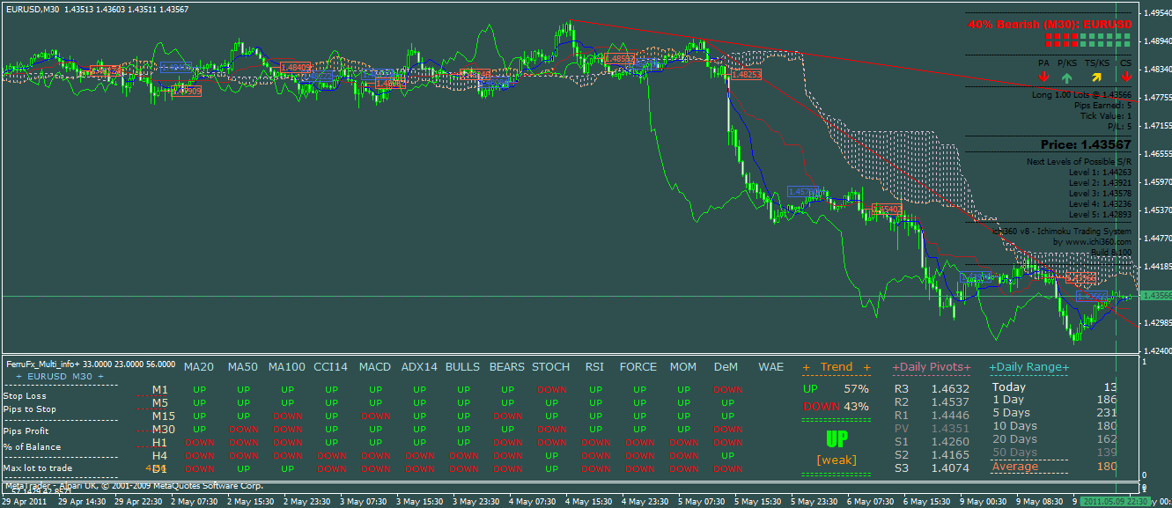This screenshot has height=508, width=1172.
Task: Click the H4 timeframe row label
Action: (159, 455)
